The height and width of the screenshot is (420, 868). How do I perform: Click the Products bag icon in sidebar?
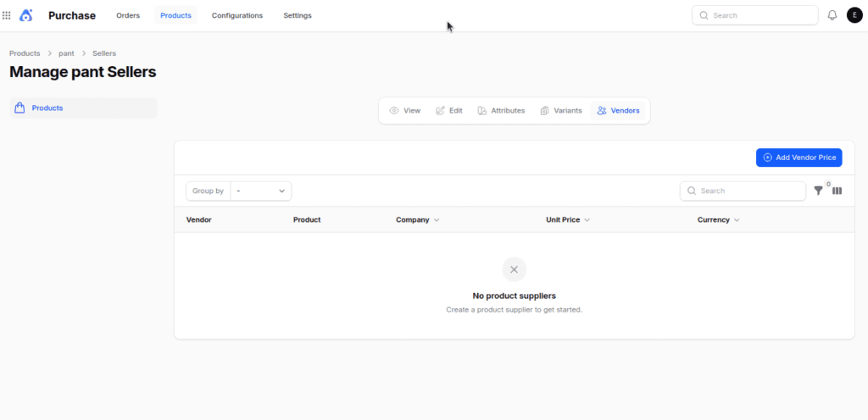pyautogui.click(x=19, y=108)
